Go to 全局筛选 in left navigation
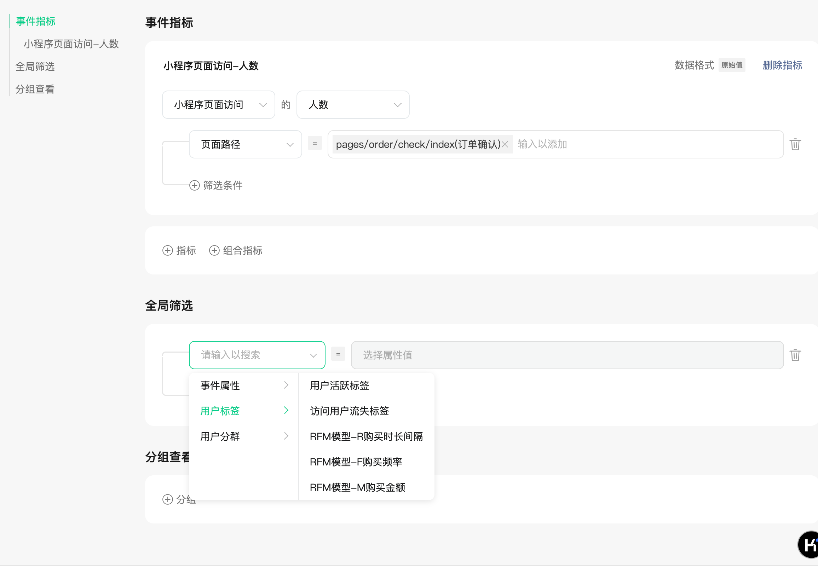818x568 pixels. tap(35, 66)
